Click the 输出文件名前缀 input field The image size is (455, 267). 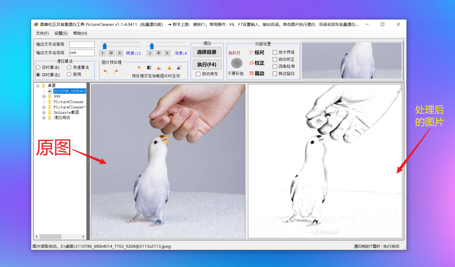pos(82,44)
